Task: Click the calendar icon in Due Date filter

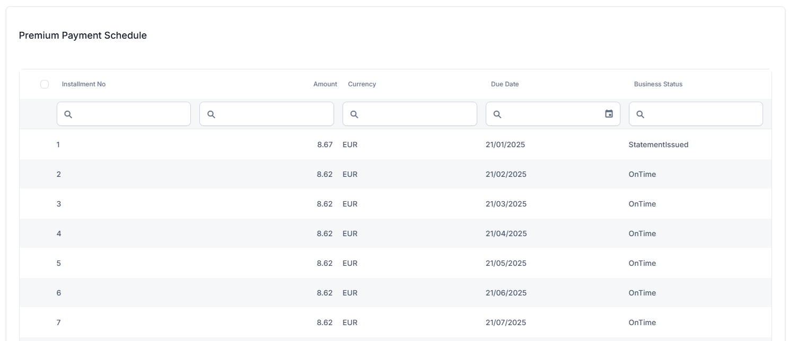Action: [609, 114]
